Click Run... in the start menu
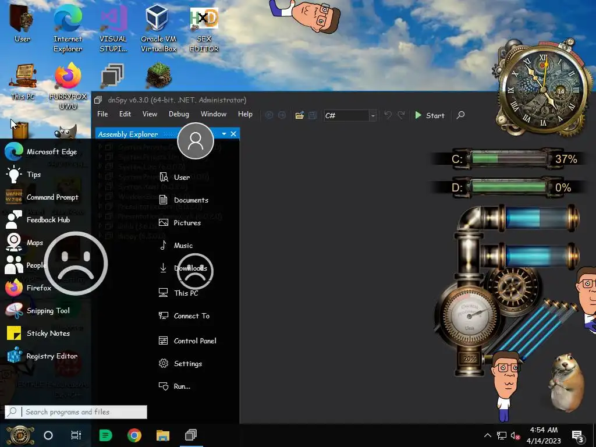 tap(175, 386)
